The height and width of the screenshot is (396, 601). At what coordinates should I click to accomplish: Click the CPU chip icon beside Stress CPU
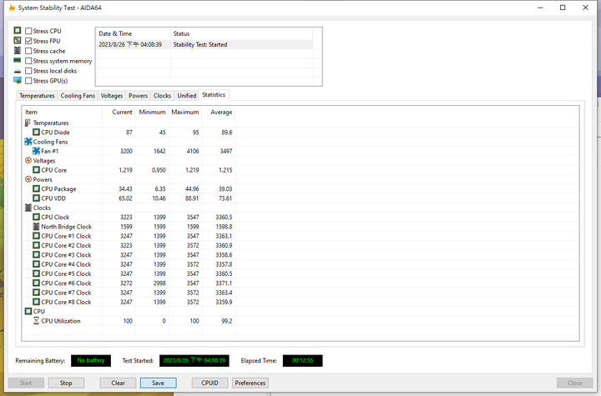tap(18, 30)
